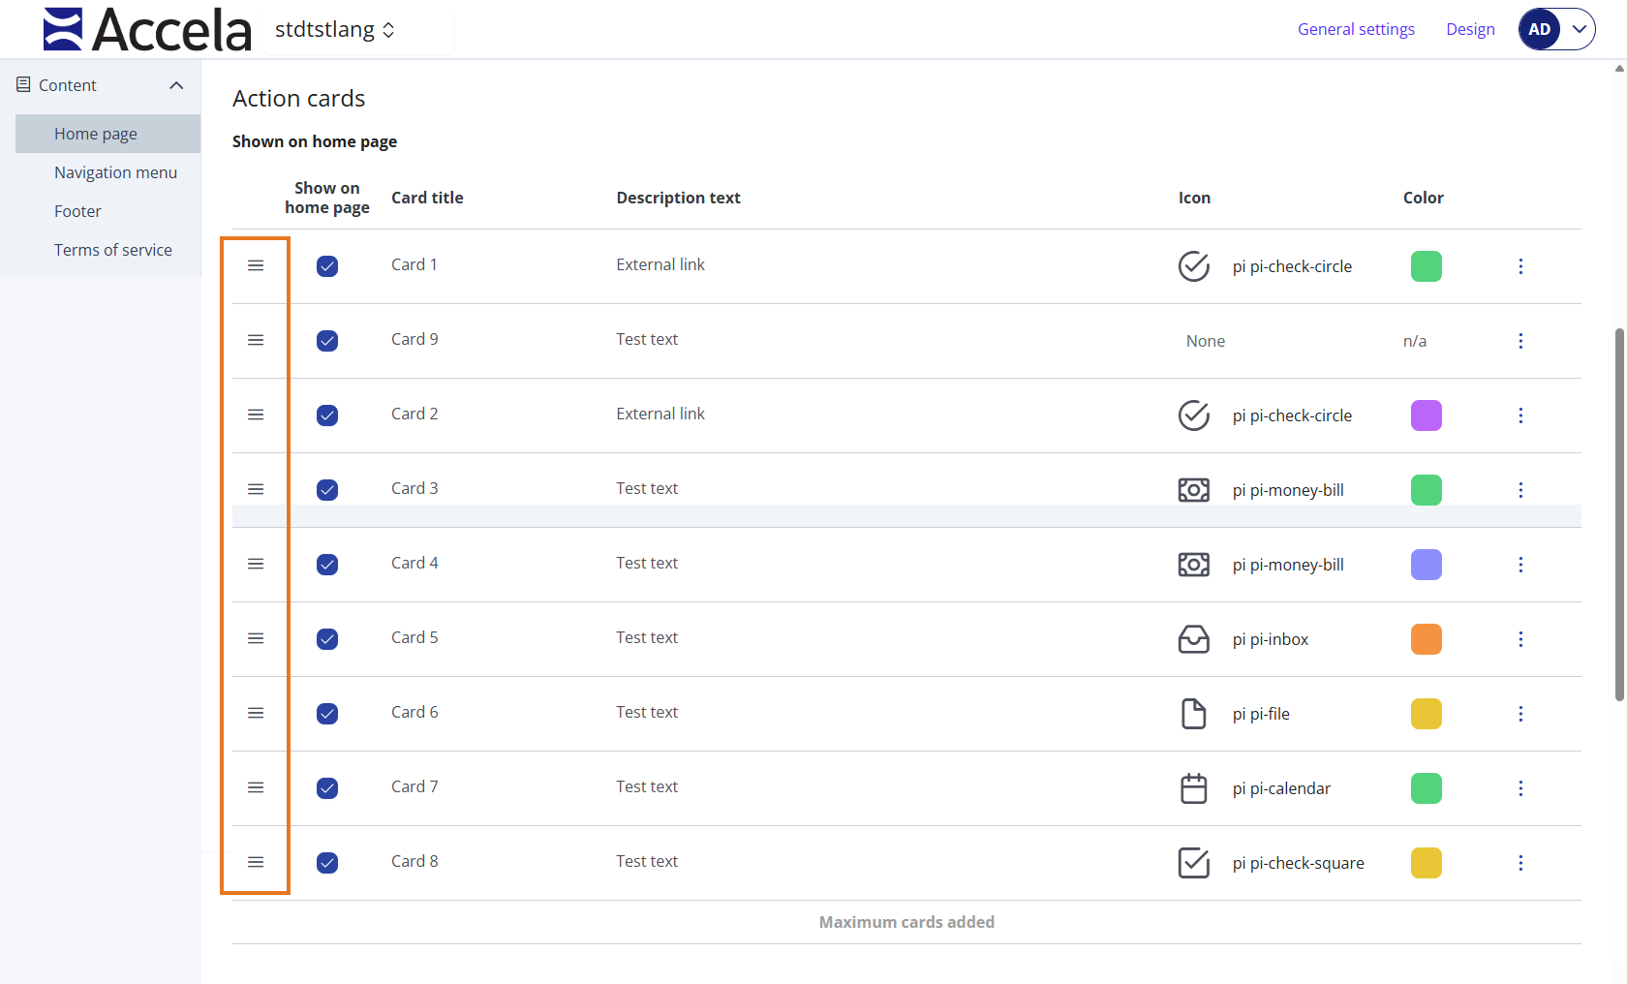The width and height of the screenshot is (1627, 984).
Task: Click the check-circle icon for Card 2
Action: [1193, 415]
